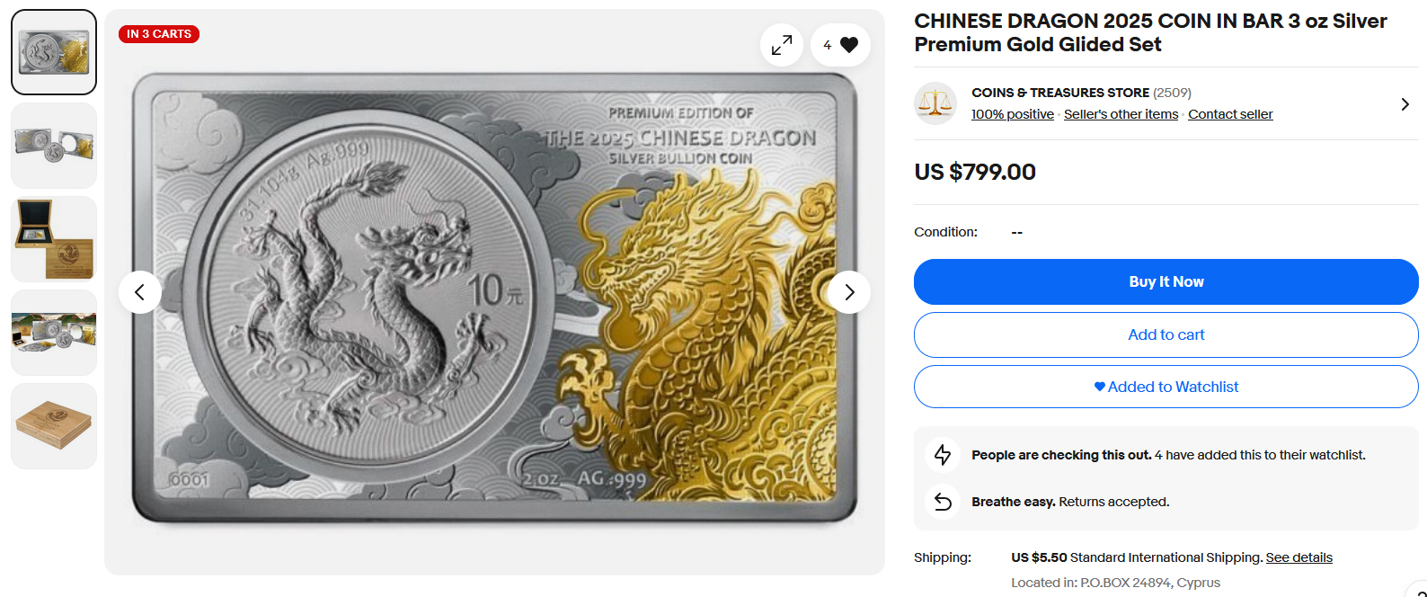Show the previous gallery image arrow
Image resolution: width=1427 pixels, height=597 pixels.
tap(140, 292)
